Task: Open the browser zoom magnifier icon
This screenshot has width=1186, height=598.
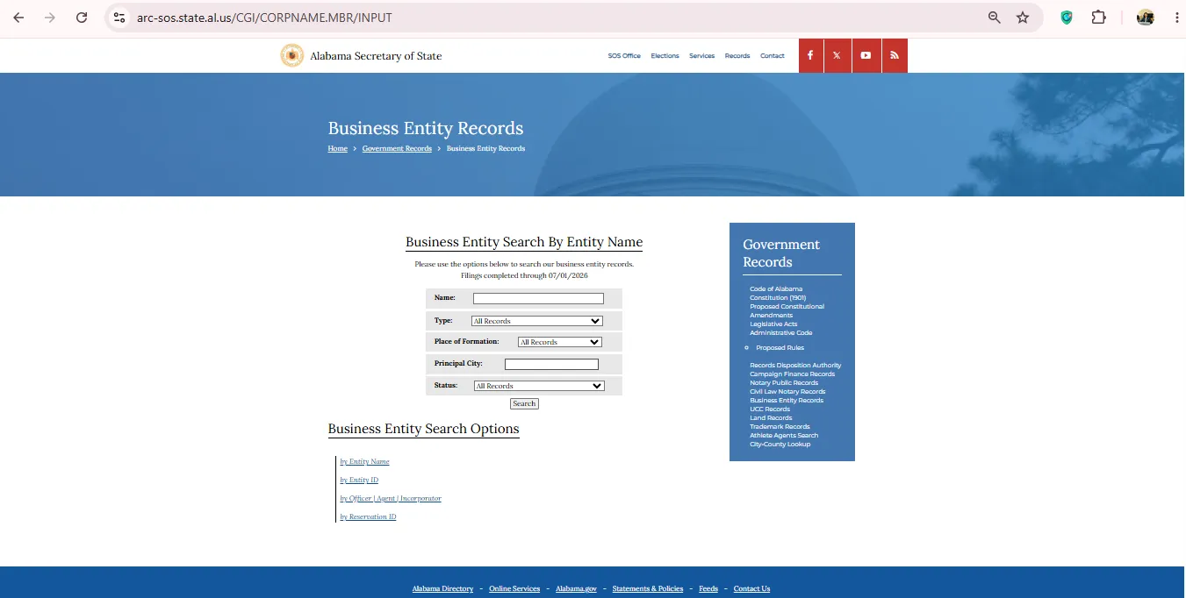Action: pyautogui.click(x=995, y=18)
